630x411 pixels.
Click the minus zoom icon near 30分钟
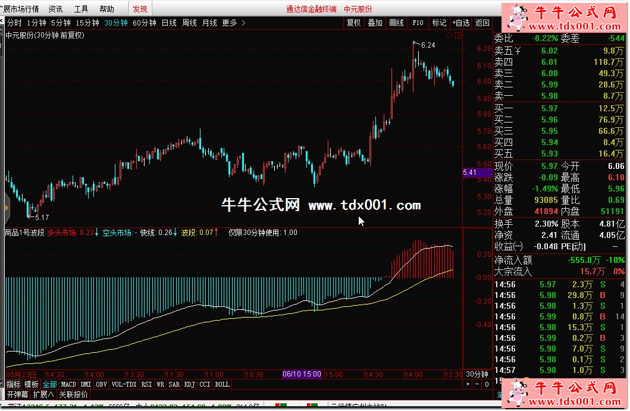tap(476, 385)
